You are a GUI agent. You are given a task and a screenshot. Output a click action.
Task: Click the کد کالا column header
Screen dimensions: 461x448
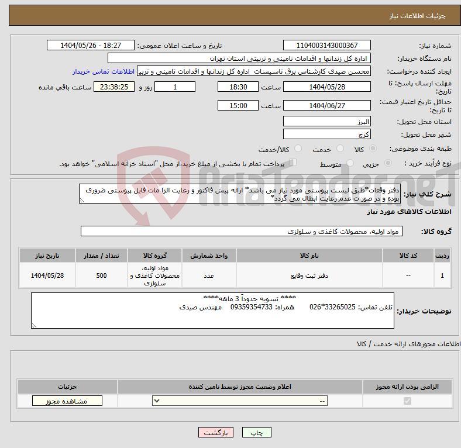[x=408, y=256]
